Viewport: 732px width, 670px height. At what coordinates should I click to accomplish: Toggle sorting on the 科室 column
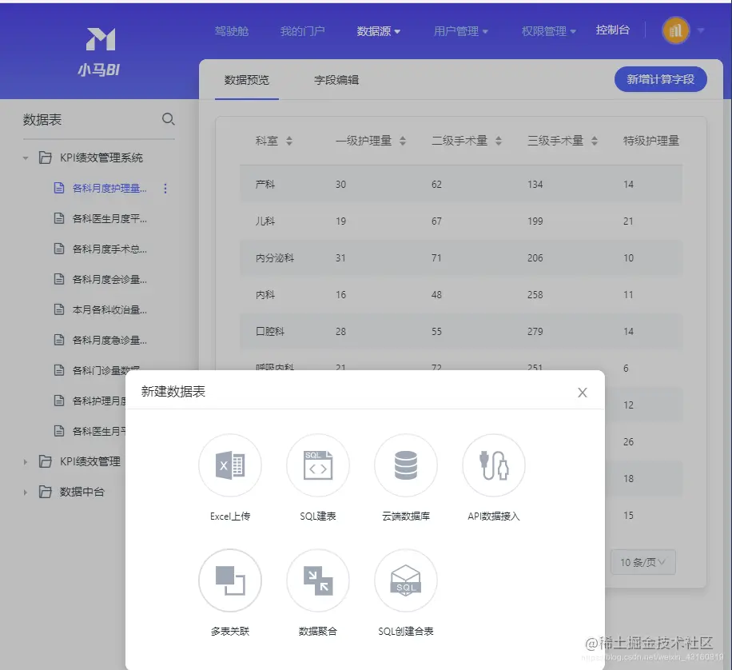286,139
